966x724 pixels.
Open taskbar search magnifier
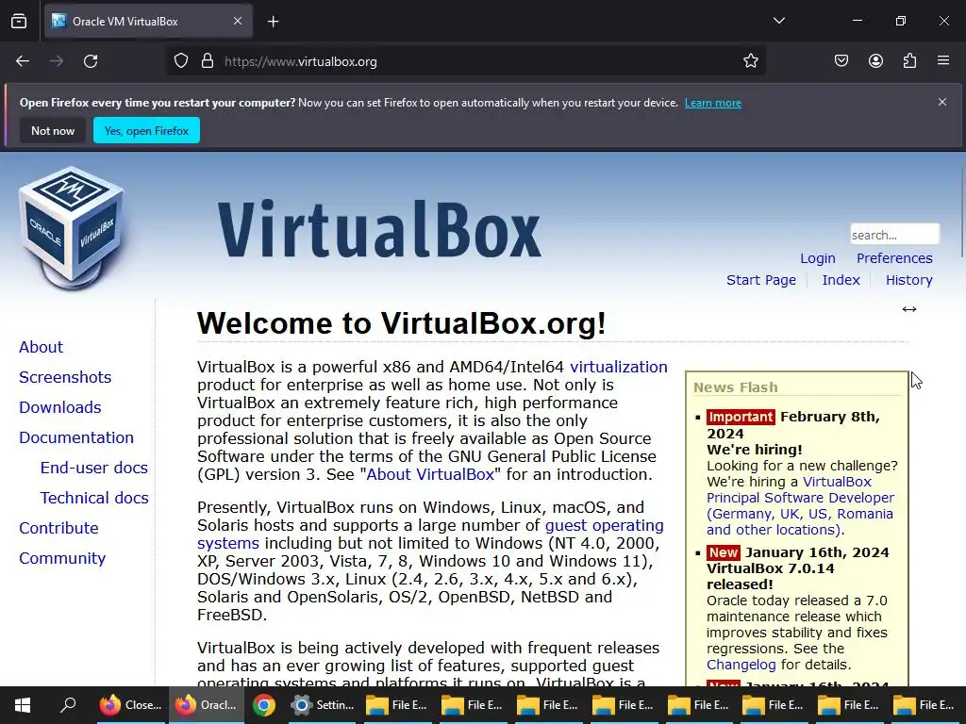click(x=68, y=705)
